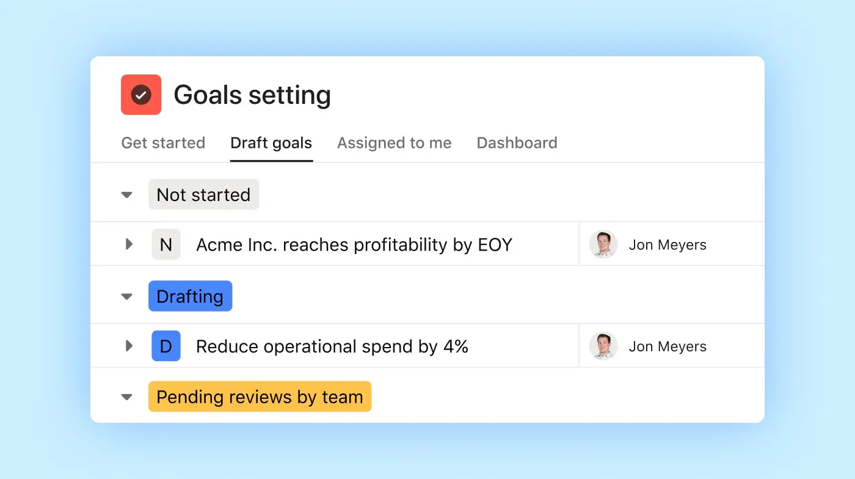Screen dimensions: 855x479
Task: Click the Not started status pill
Action: click(203, 194)
